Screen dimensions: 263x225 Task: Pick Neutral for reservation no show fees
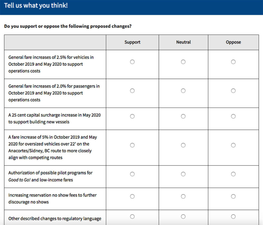click(183, 196)
